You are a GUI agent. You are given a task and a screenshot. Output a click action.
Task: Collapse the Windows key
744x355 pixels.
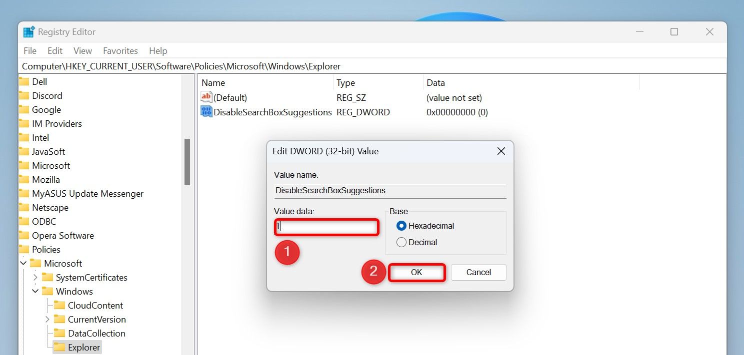pyautogui.click(x=35, y=291)
